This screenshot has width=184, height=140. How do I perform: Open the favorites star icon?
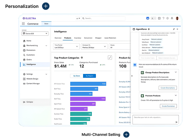[x=152, y=18]
